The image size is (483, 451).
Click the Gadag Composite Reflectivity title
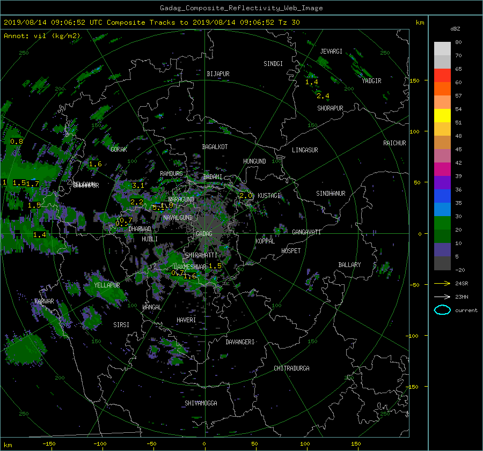tap(241, 8)
